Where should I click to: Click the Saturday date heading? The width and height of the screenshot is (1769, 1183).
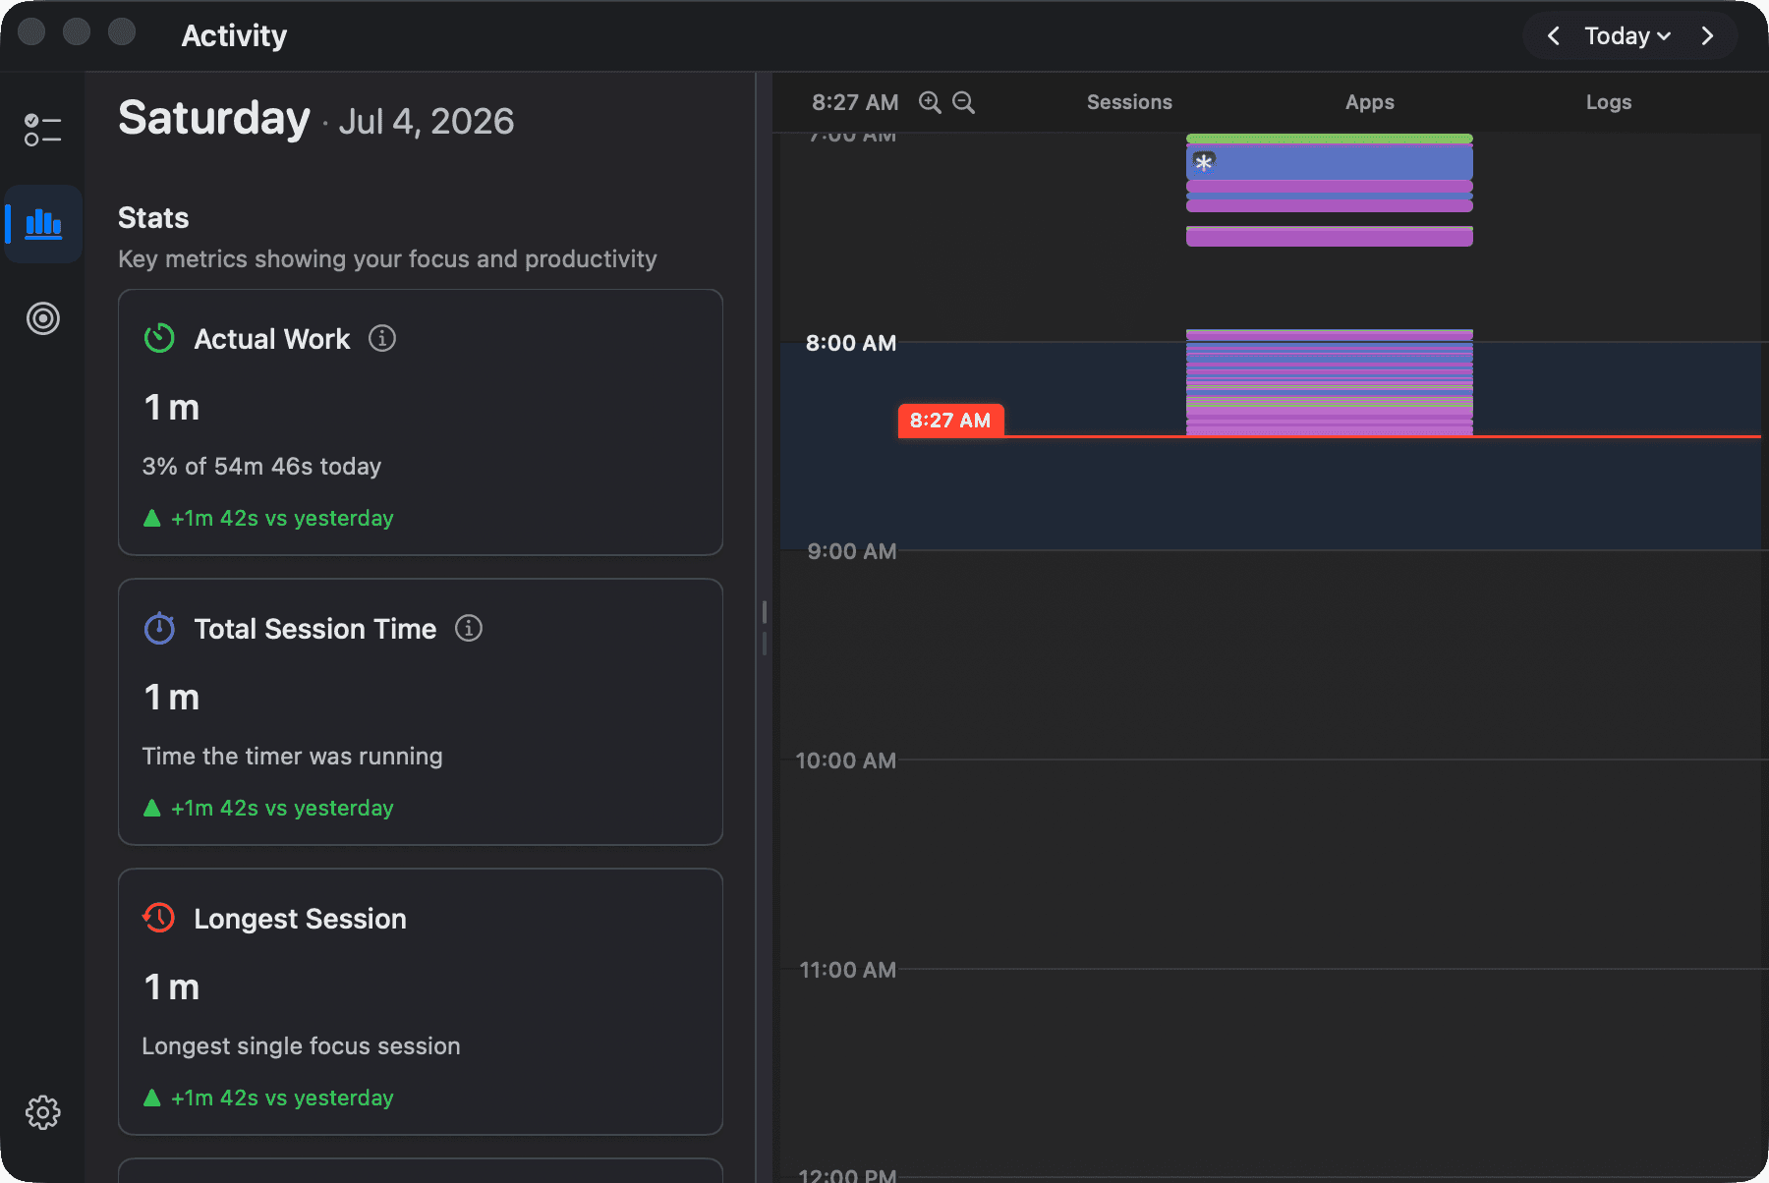(214, 119)
